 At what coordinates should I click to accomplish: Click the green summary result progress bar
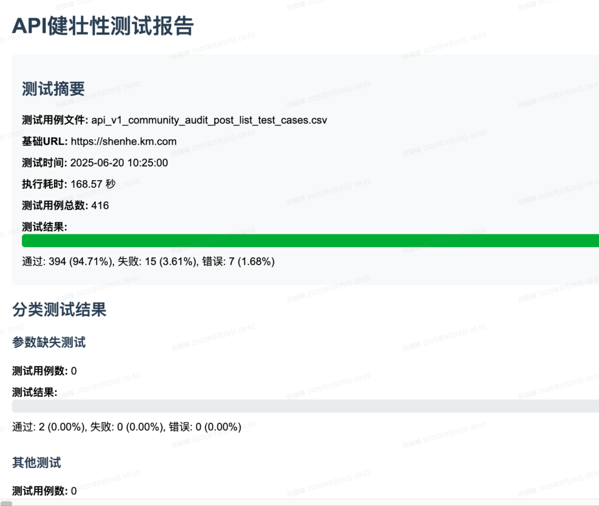310,241
